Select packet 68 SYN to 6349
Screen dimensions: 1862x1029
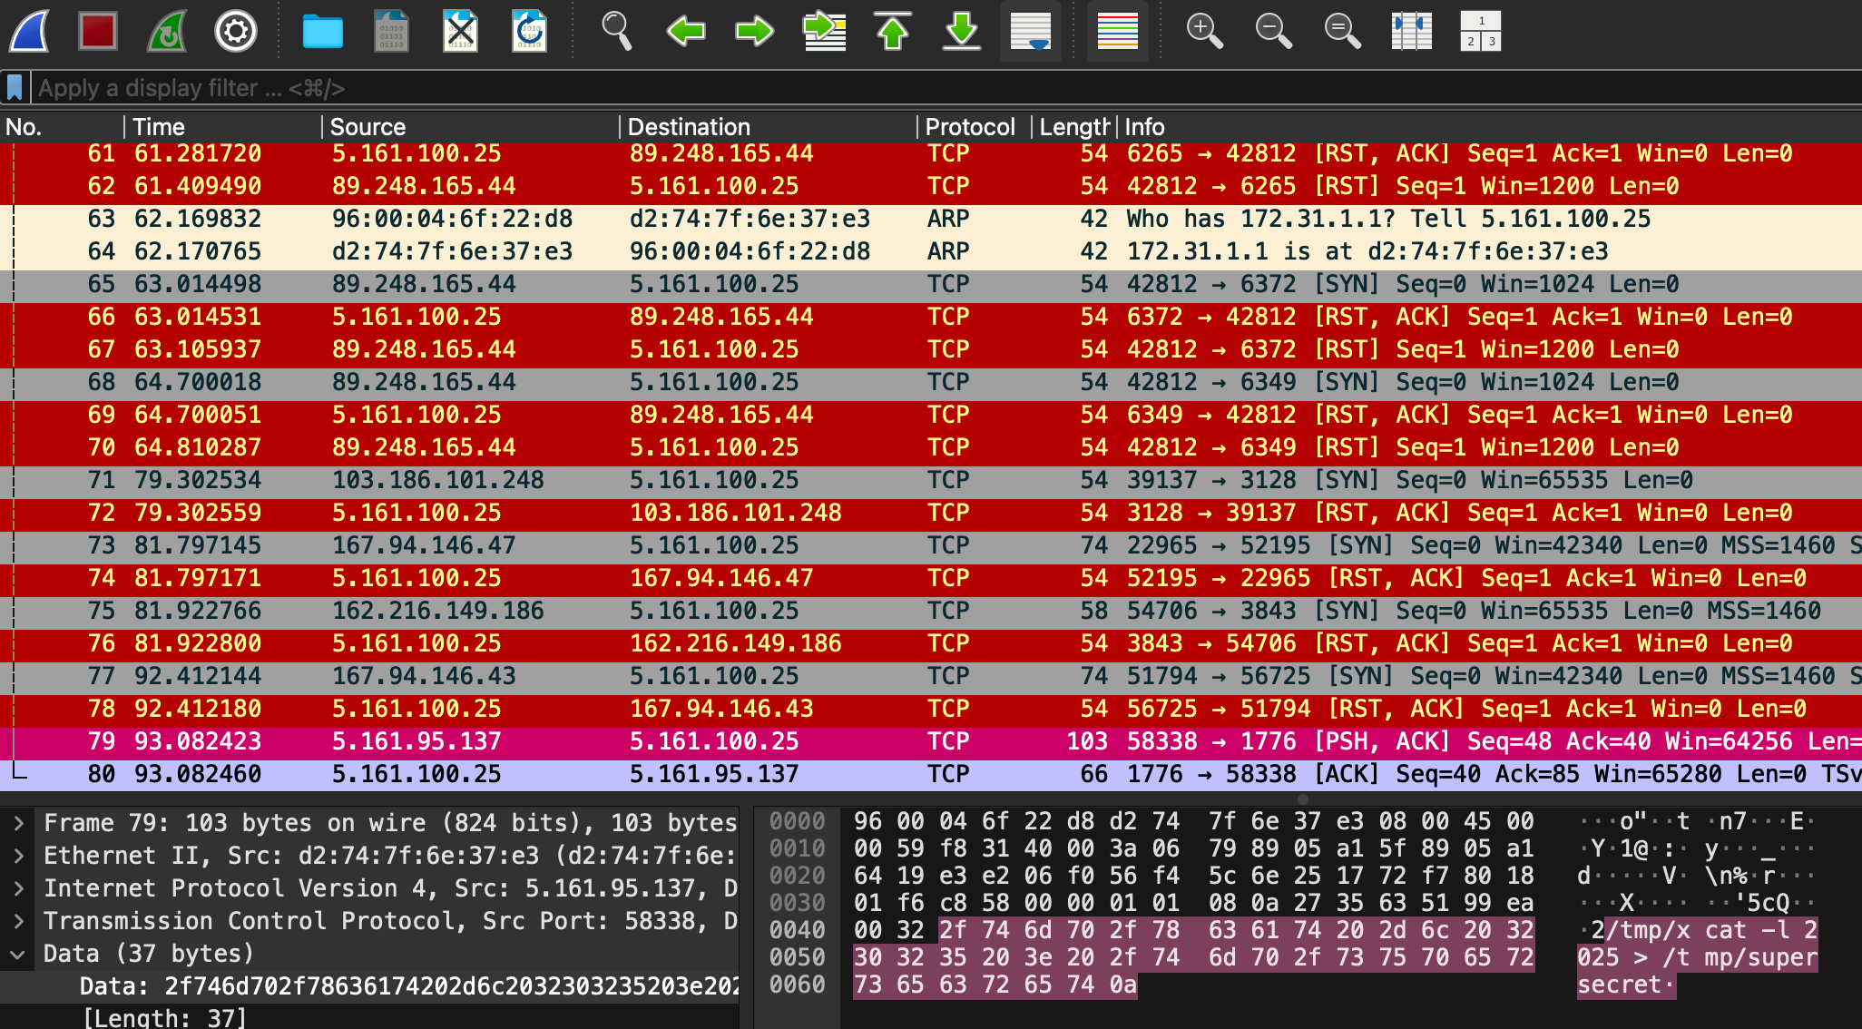[931, 382]
